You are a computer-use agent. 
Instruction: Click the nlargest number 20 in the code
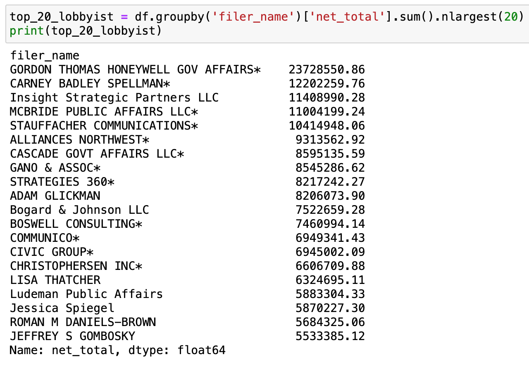pos(511,17)
